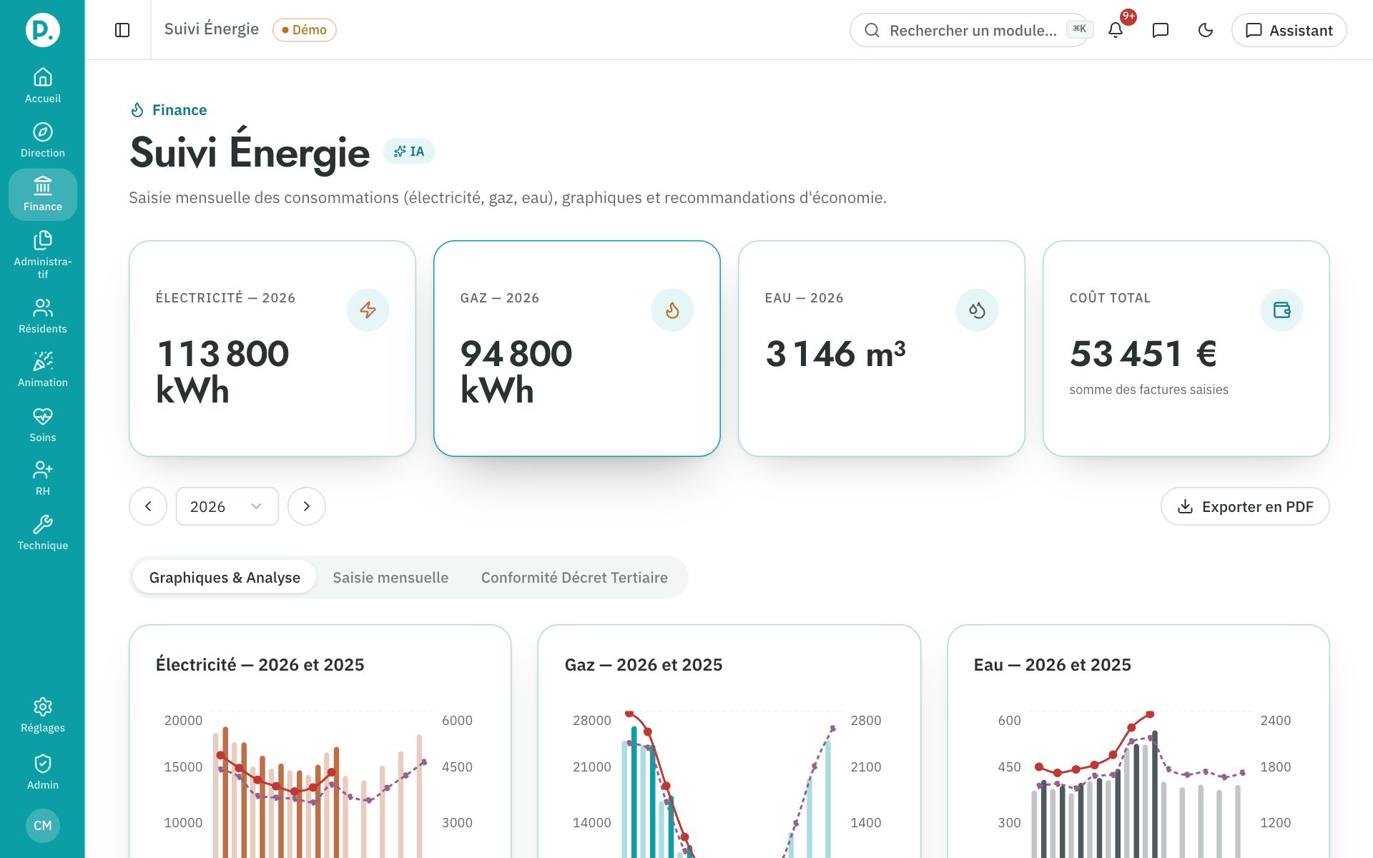Open the 2026 year dropdown

tap(227, 506)
